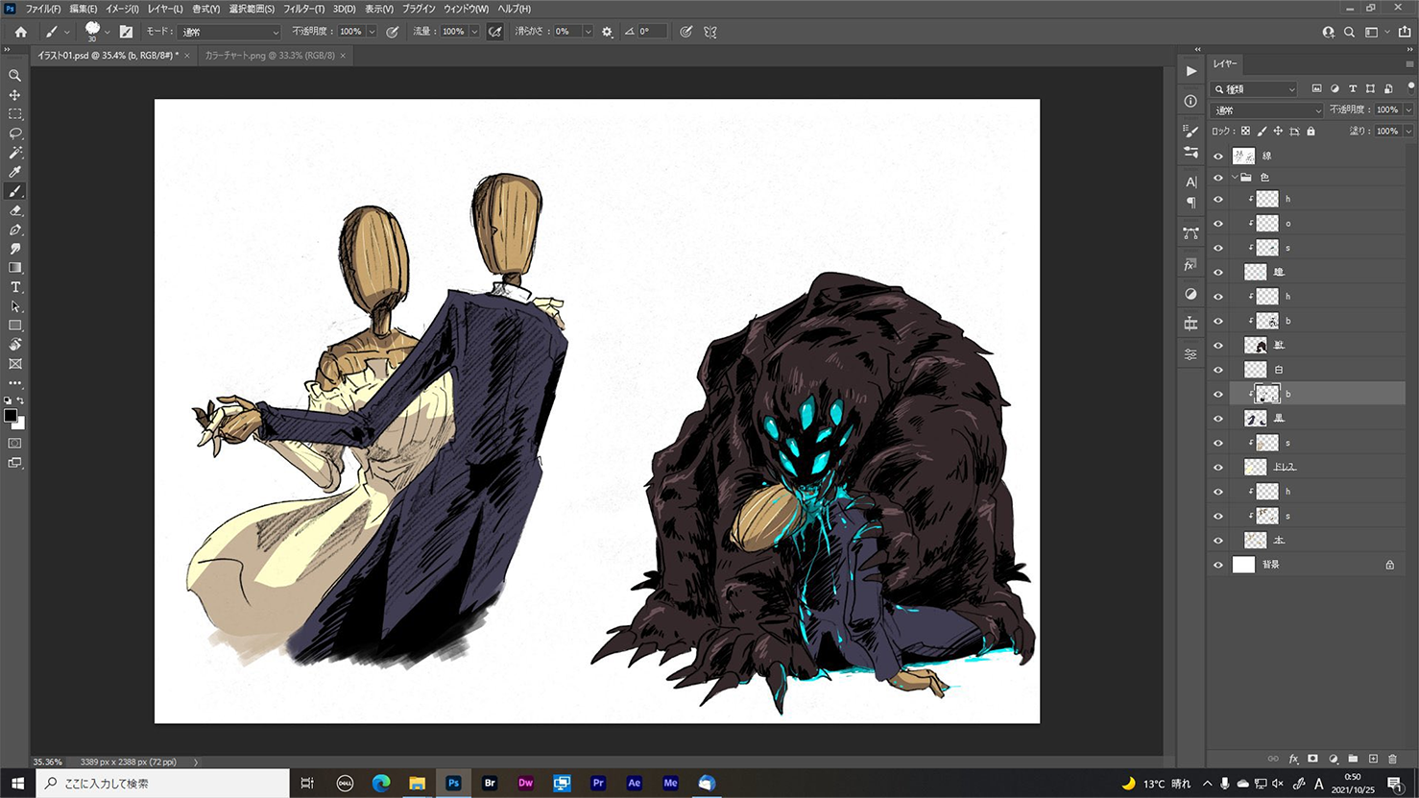The image size is (1419, 798).
Task: Select the Move tool
Action: tap(14, 95)
